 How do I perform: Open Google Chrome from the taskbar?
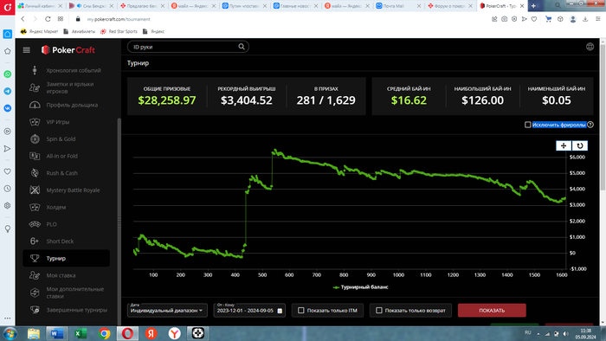(104, 333)
